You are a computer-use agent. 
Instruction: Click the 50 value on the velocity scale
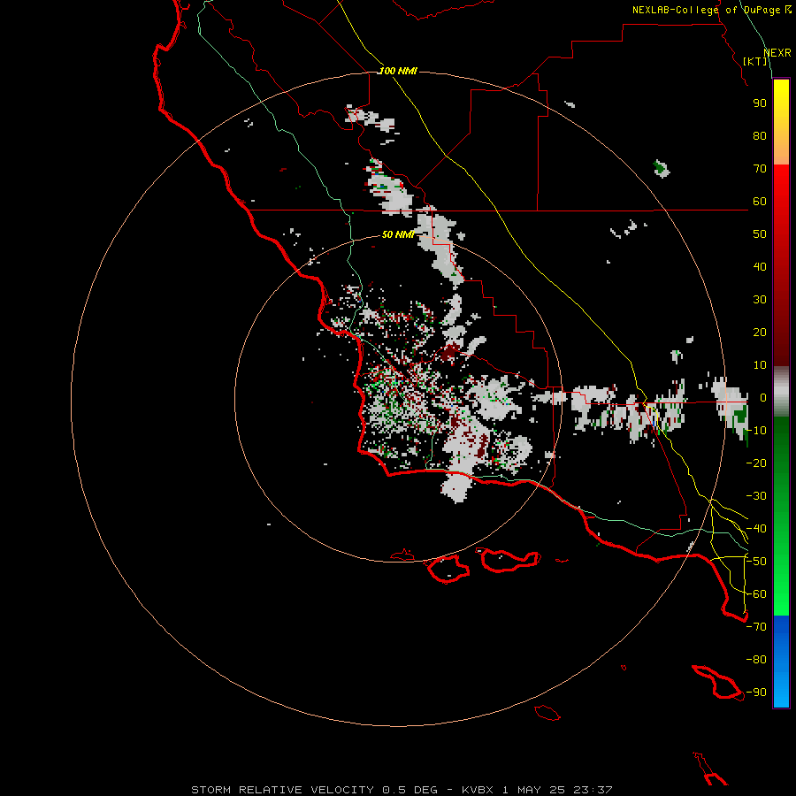coord(760,234)
